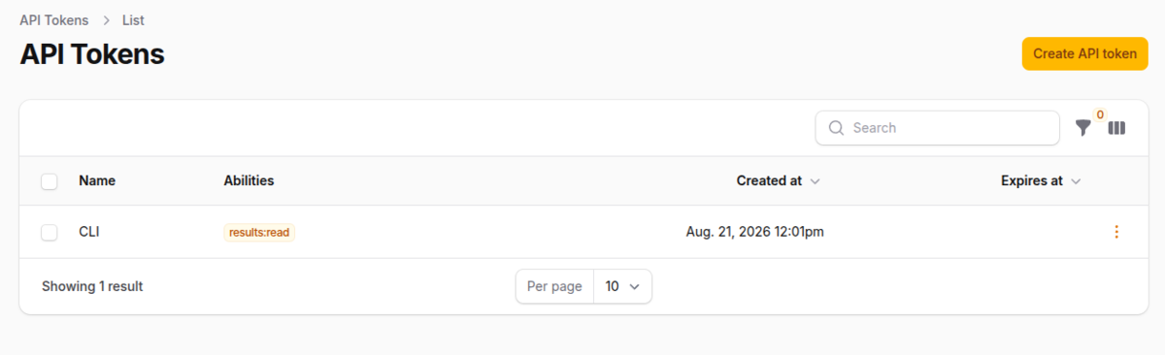Click the results:read ability badge
The image size is (1165, 355).
click(x=260, y=232)
